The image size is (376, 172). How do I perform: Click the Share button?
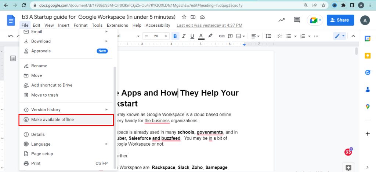click(340, 20)
